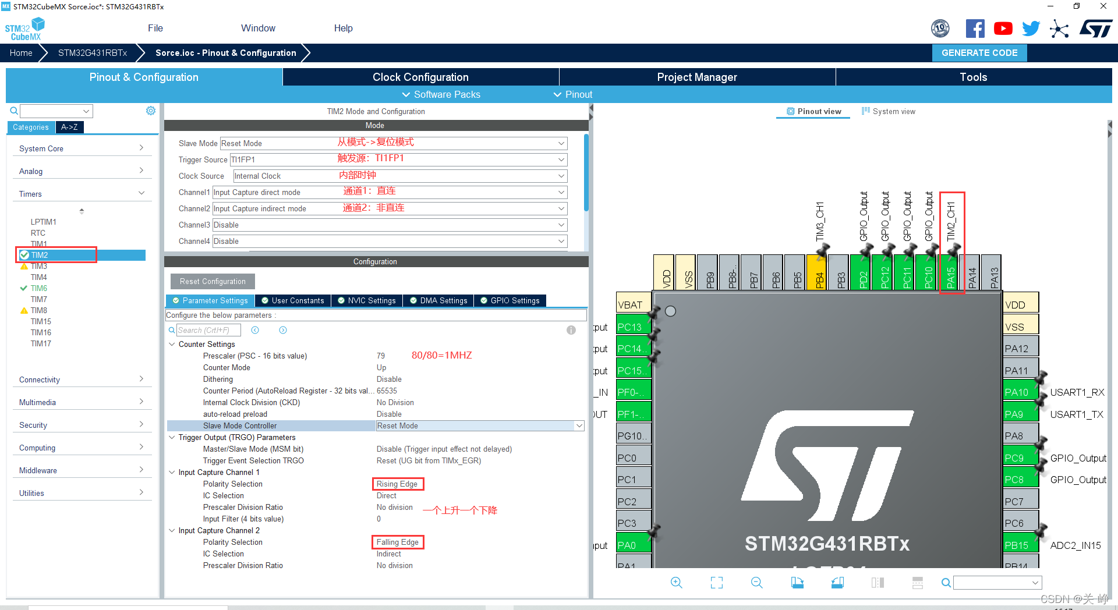
Task: Open the GPIO Settings tab
Action: (510, 300)
